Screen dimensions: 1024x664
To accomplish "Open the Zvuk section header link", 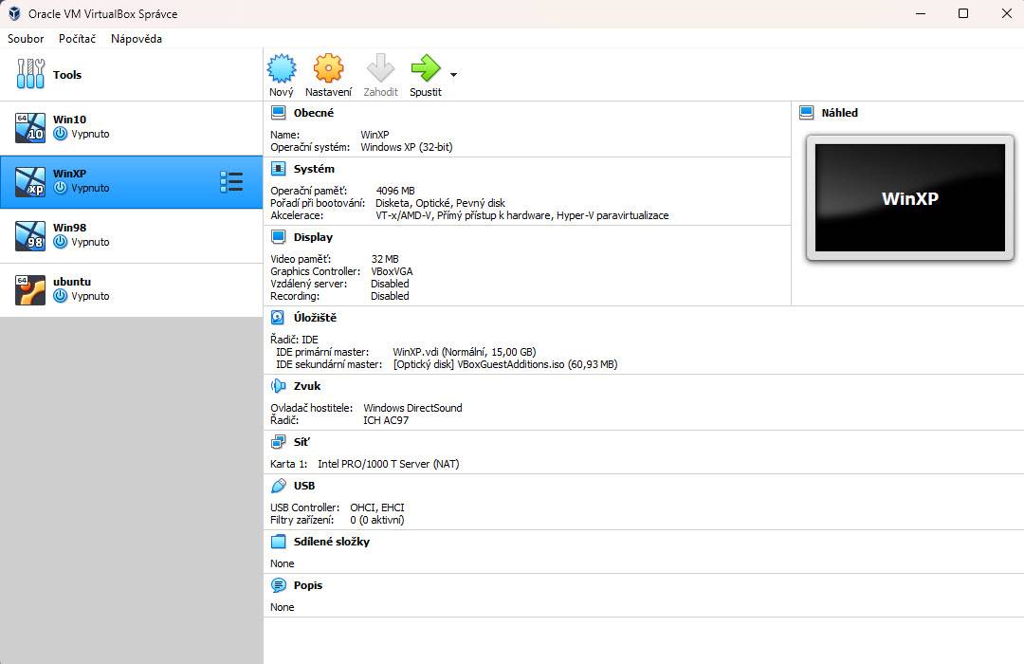I will tap(307, 385).
